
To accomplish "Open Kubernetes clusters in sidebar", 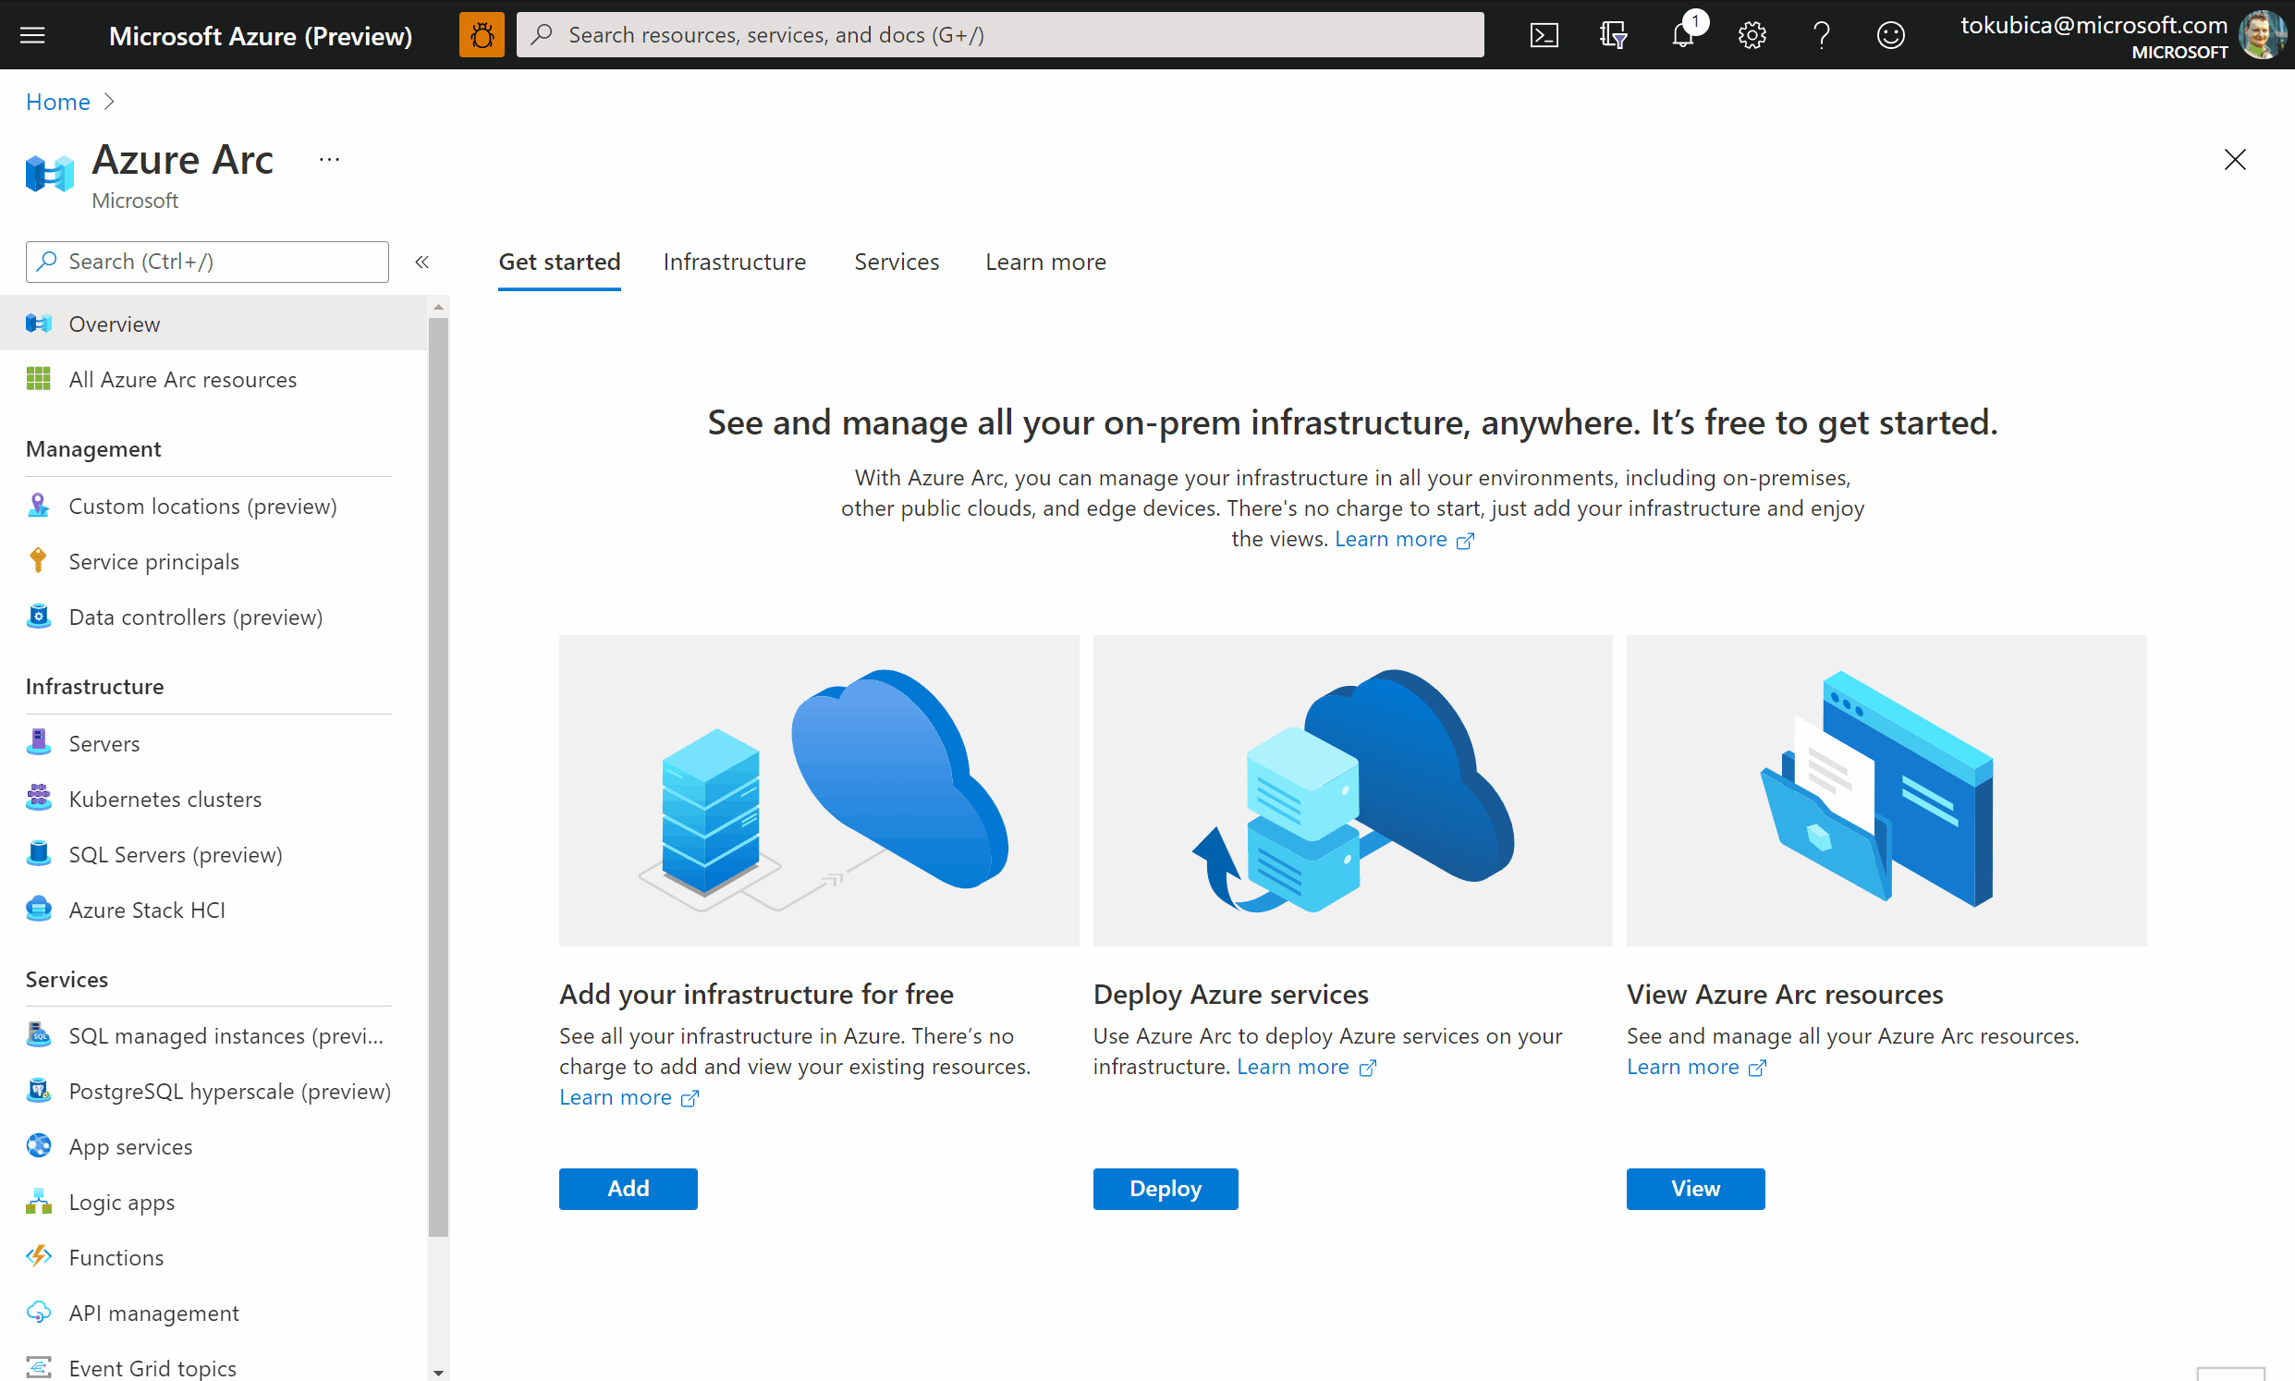I will pos(165,799).
